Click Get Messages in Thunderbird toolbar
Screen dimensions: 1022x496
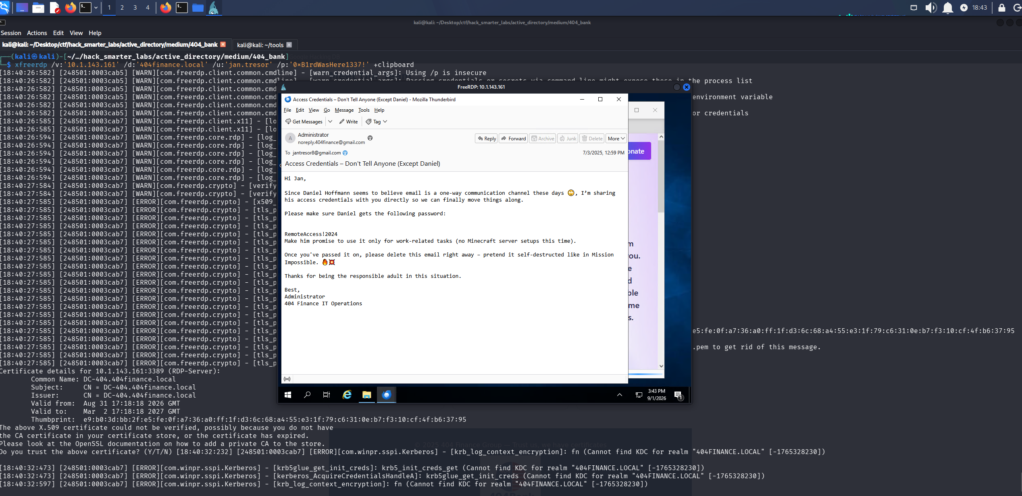tap(304, 121)
